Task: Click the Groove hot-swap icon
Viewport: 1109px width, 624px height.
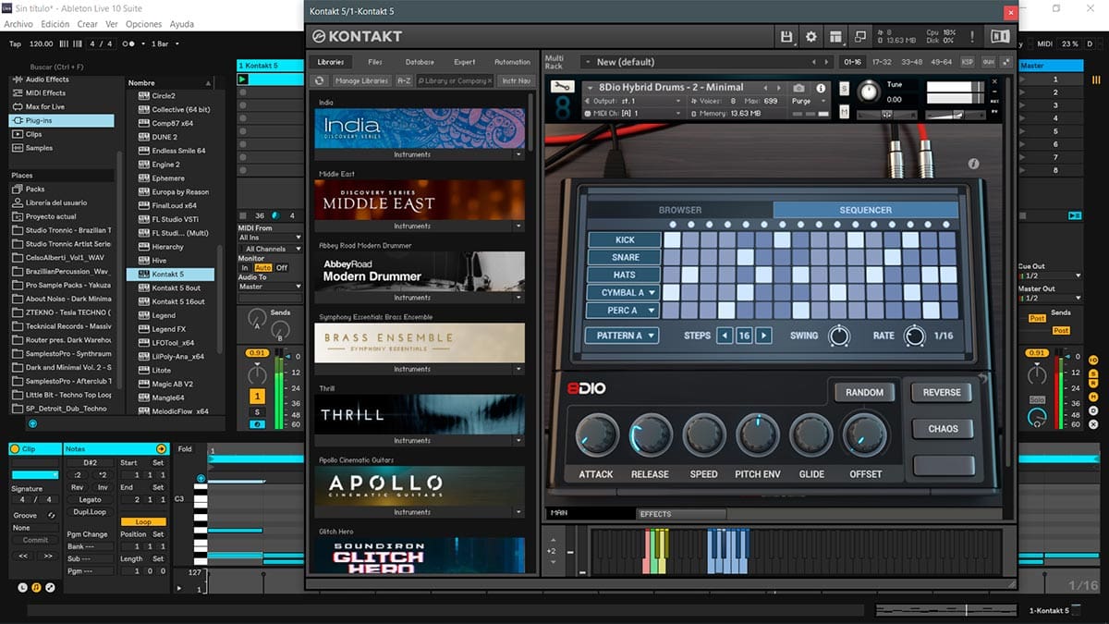Action: (51, 515)
